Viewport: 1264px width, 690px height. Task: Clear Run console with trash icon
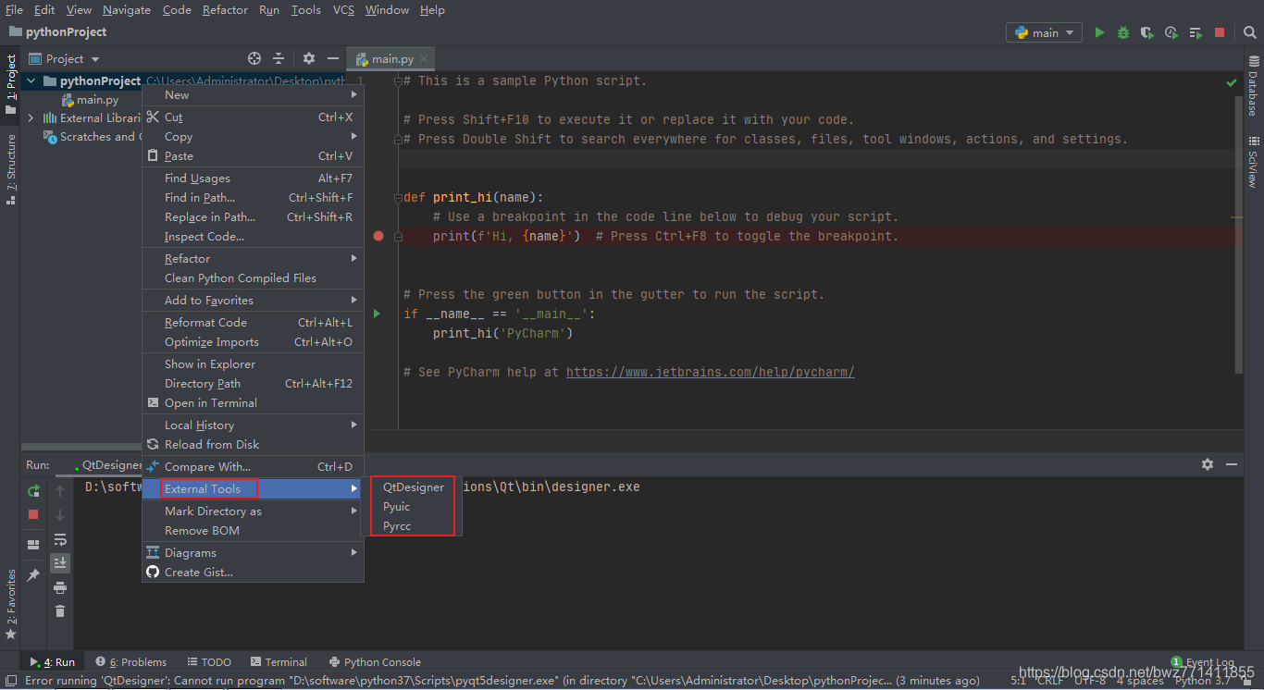pos(60,611)
